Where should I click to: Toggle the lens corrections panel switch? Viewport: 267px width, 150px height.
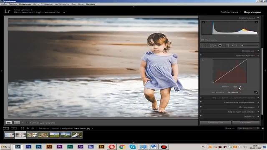click(201, 112)
